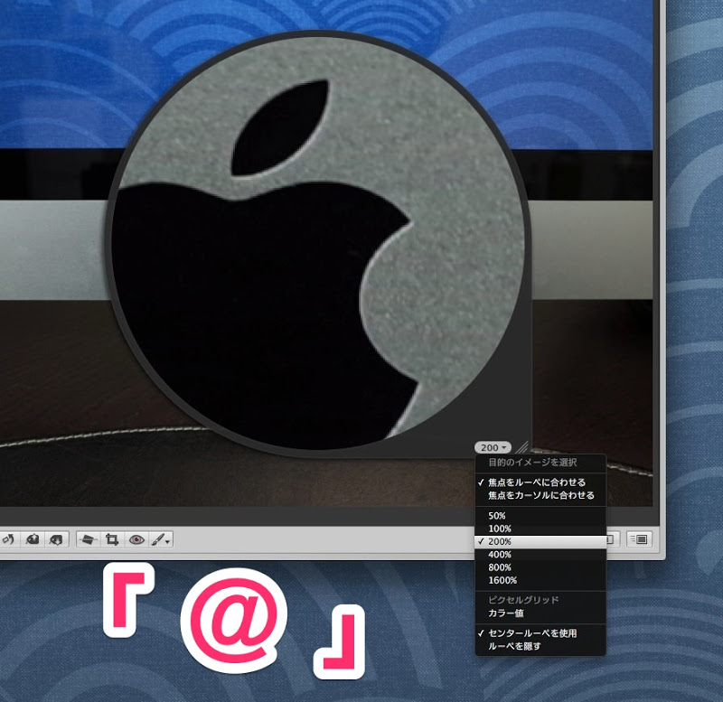Toggle センタールーペを使用 option
The image size is (723, 702).
pyautogui.click(x=540, y=632)
